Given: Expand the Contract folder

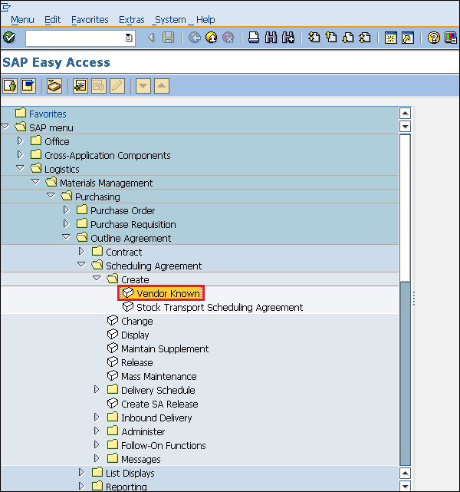Looking at the screenshot, I should (x=81, y=251).
